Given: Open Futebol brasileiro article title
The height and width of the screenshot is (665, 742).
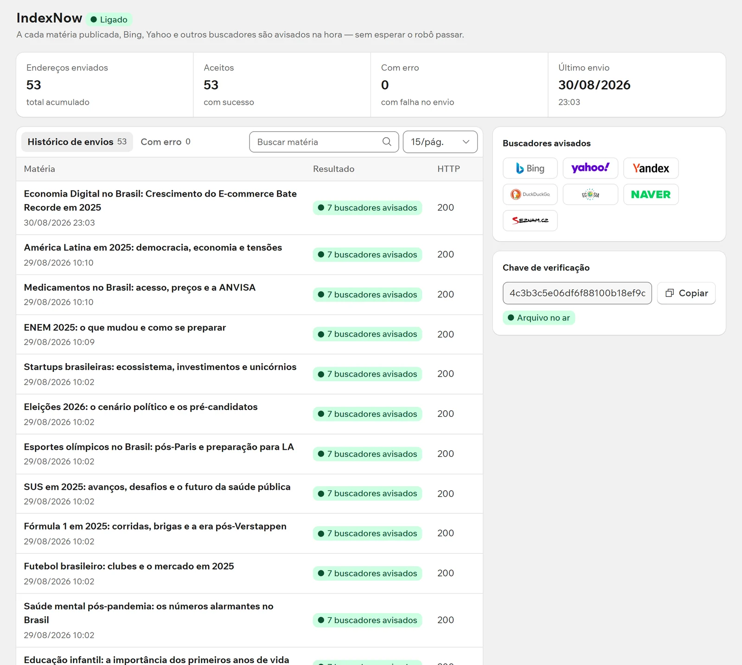Looking at the screenshot, I should pos(129,566).
